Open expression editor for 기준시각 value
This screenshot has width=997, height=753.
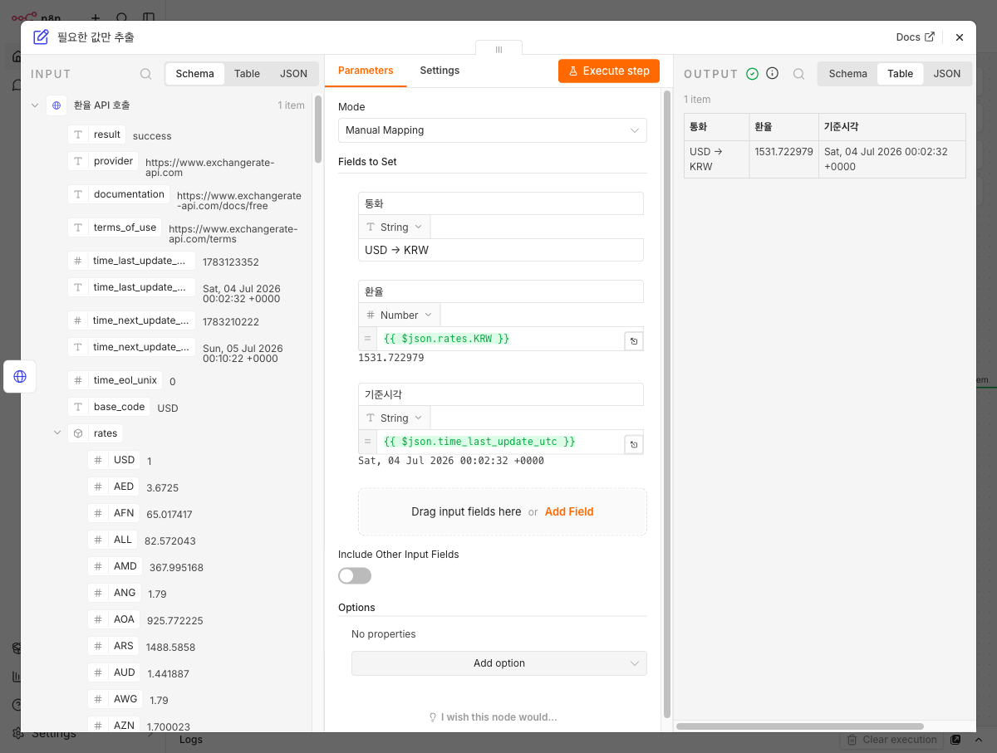coord(634,444)
